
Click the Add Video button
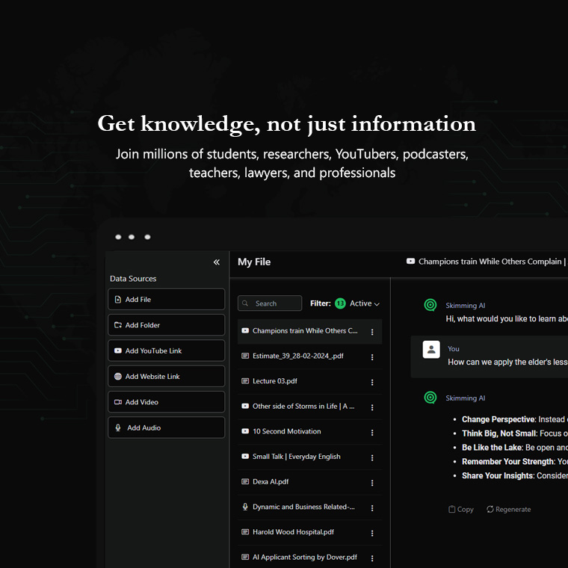click(x=166, y=402)
